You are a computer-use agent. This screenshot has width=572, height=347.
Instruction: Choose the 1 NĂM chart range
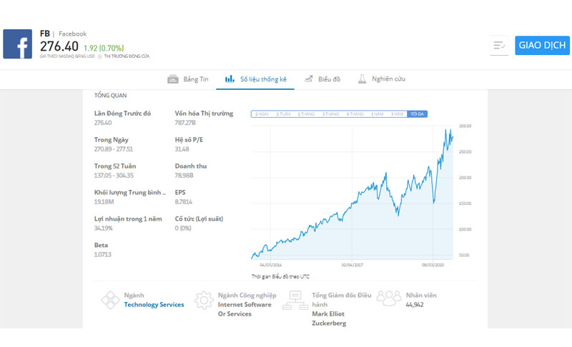tap(378, 114)
